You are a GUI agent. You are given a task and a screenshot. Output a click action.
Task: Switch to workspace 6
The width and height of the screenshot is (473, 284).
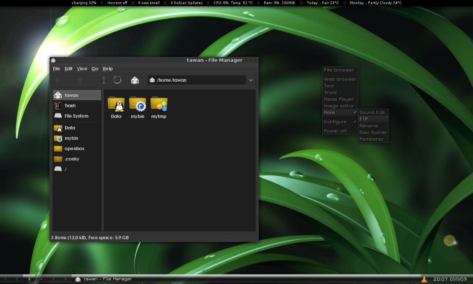[x=65, y=279]
